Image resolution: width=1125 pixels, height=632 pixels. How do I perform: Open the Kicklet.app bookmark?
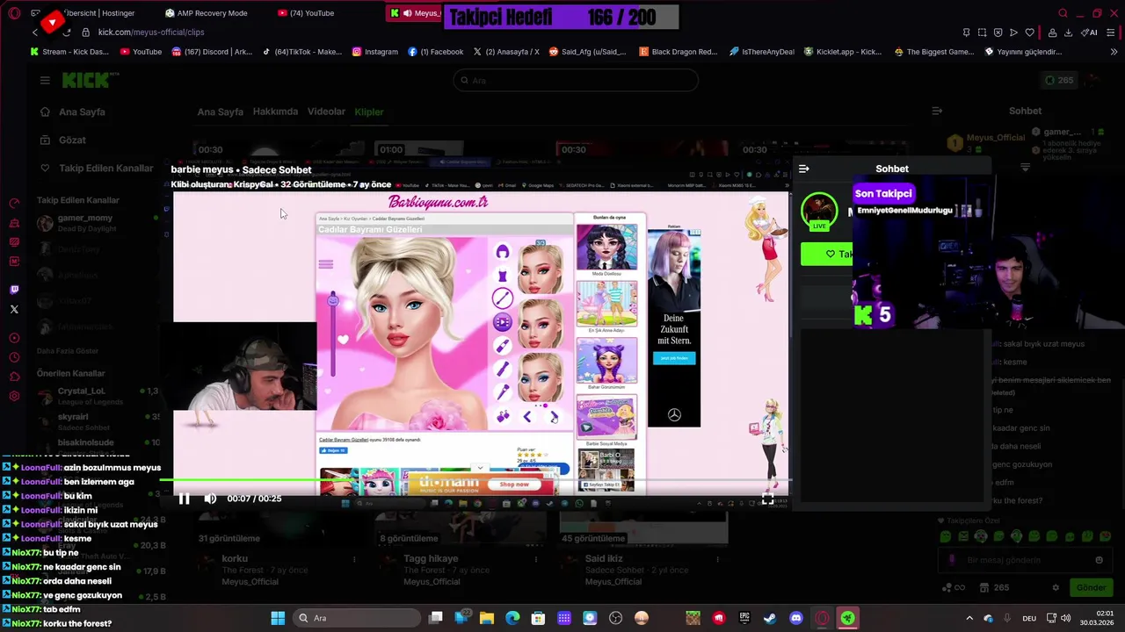(x=843, y=52)
